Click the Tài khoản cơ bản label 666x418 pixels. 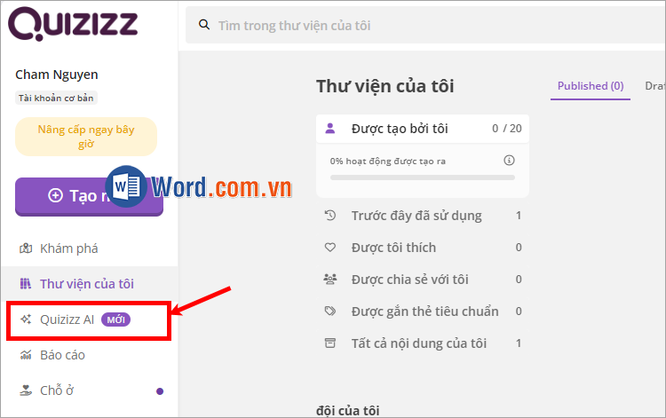[56, 98]
